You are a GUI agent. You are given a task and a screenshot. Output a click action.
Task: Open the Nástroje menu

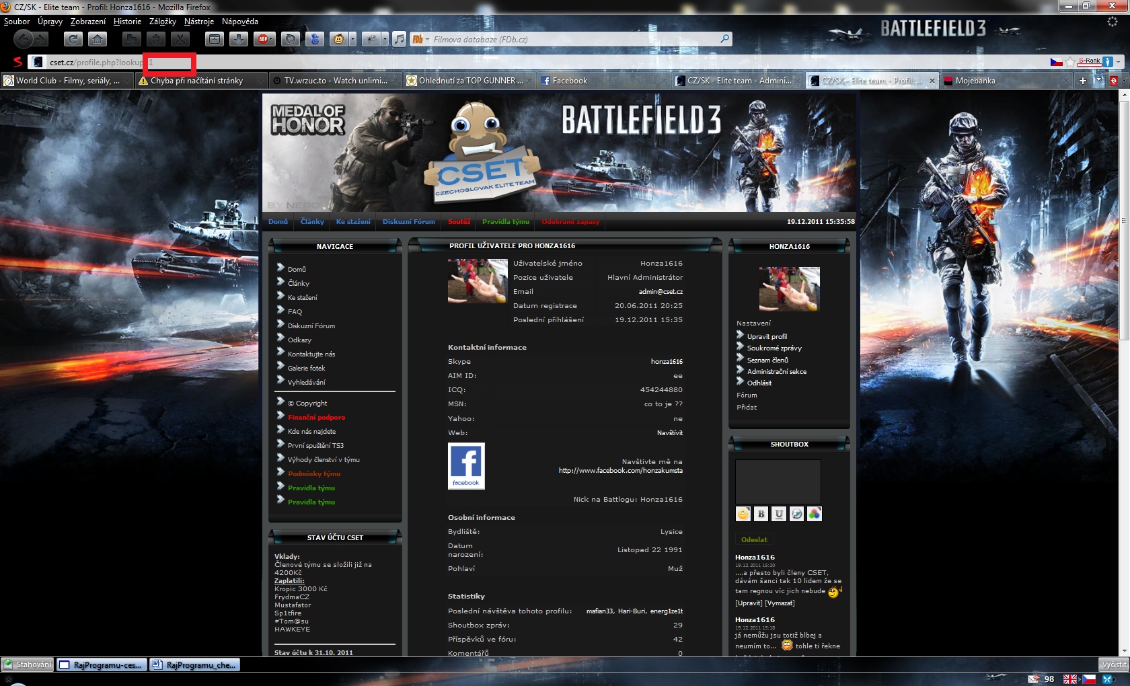pos(199,22)
